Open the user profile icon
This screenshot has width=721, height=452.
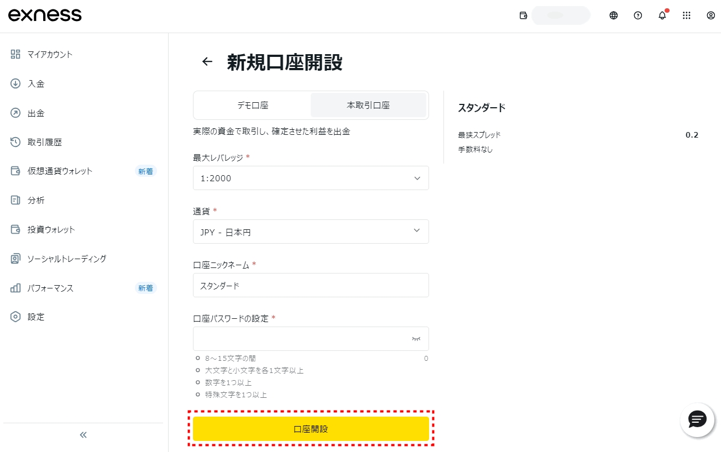click(710, 15)
